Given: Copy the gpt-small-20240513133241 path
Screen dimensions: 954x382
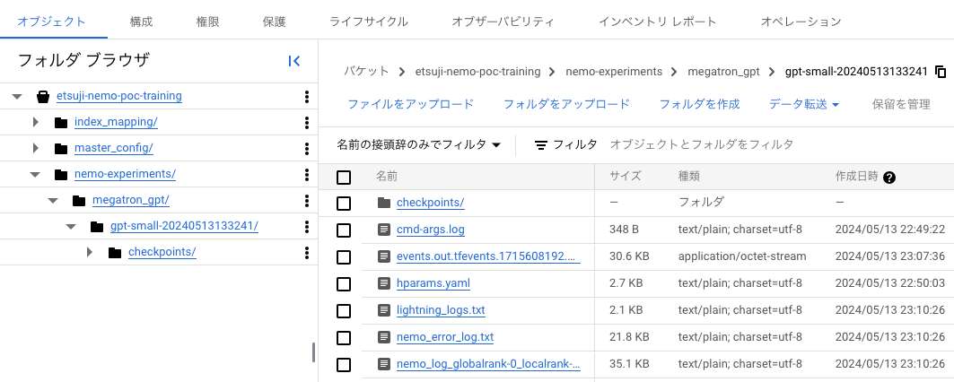Looking at the screenshot, I should click(941, 72).
